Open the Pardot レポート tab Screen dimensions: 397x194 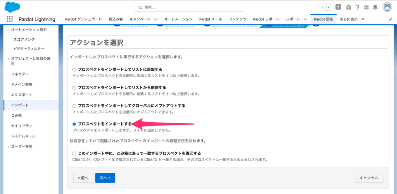point(266,19)
